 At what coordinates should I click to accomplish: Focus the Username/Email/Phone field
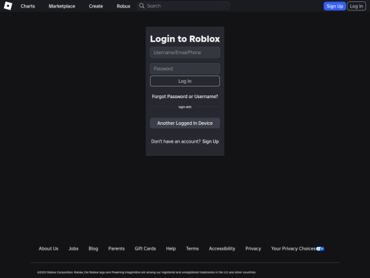click(x=185, y=52)
